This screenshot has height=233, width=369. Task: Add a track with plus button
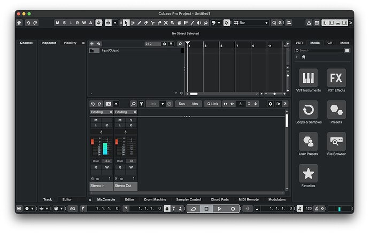tap(92, 44)
